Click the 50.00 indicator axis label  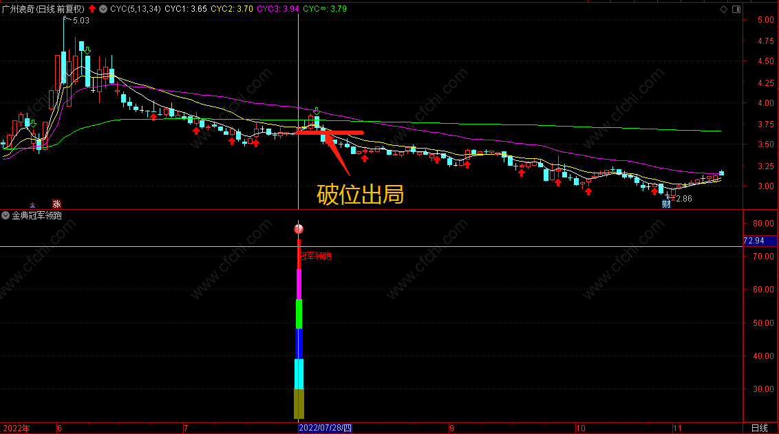pyautogui.click(x=764, y=323)
